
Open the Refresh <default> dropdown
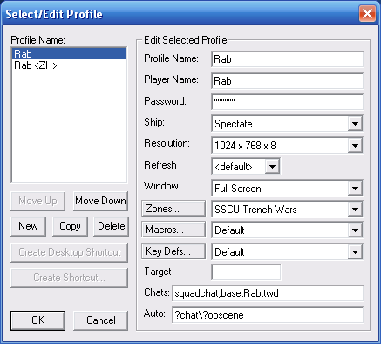click(x=272, y=167)
